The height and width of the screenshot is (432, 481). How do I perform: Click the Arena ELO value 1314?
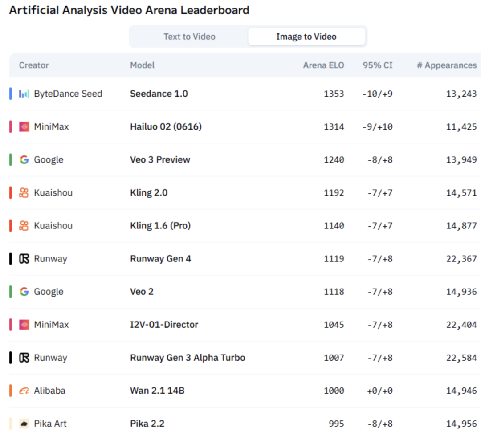coord(334,127)
